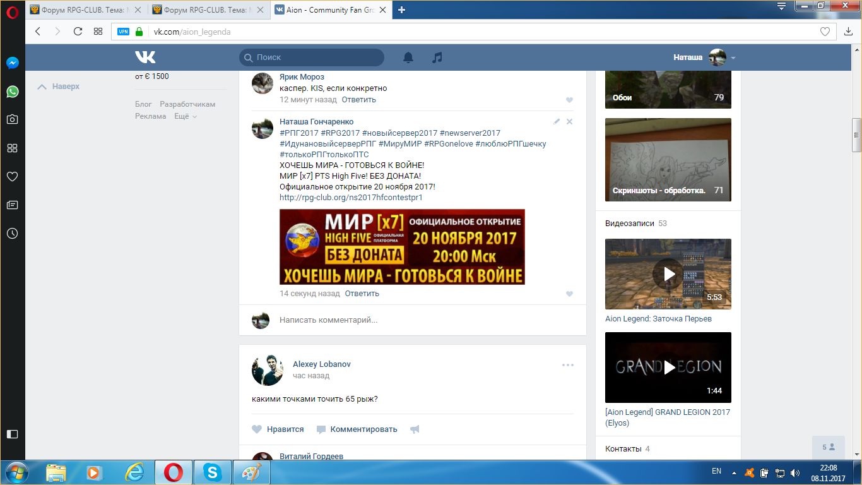The height and width of the screenshot is (485, 862).
Task: Close the first Форум RPG-CLUB tab
Action: (x=138, y=10)
